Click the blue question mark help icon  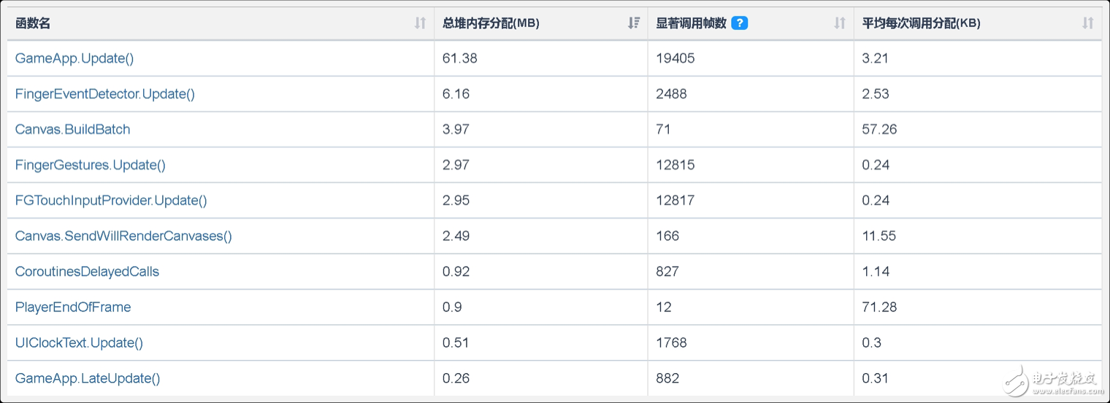[739, 23]
